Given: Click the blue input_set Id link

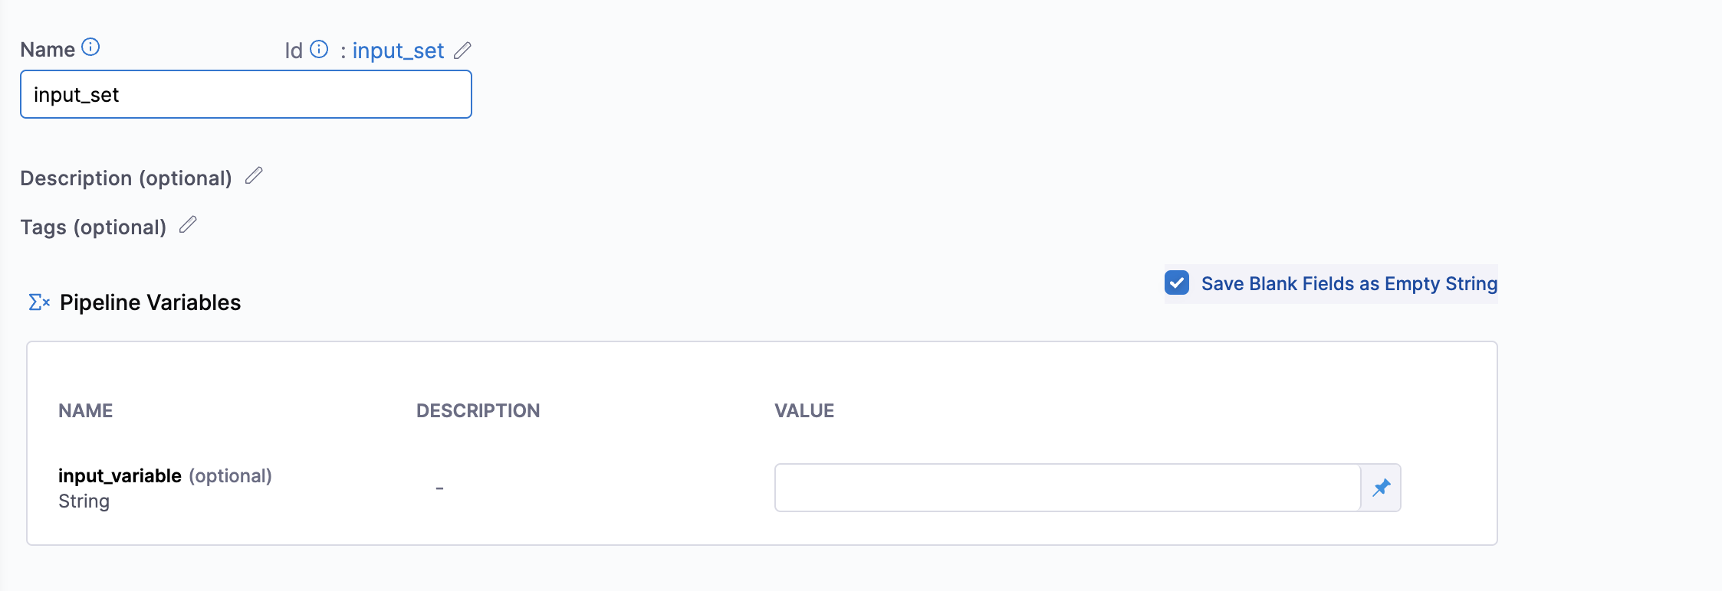Looking at the screenshot, I should [x=398, y=51].
